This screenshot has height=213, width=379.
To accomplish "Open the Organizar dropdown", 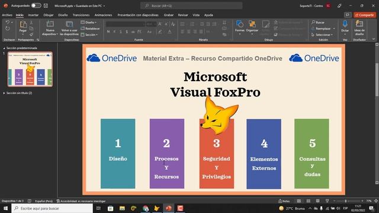I will click(252, 28).
